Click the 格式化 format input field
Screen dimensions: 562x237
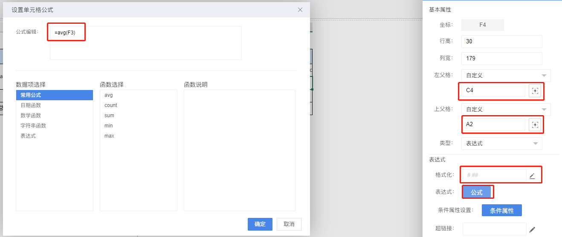click(x=495, y=175)
